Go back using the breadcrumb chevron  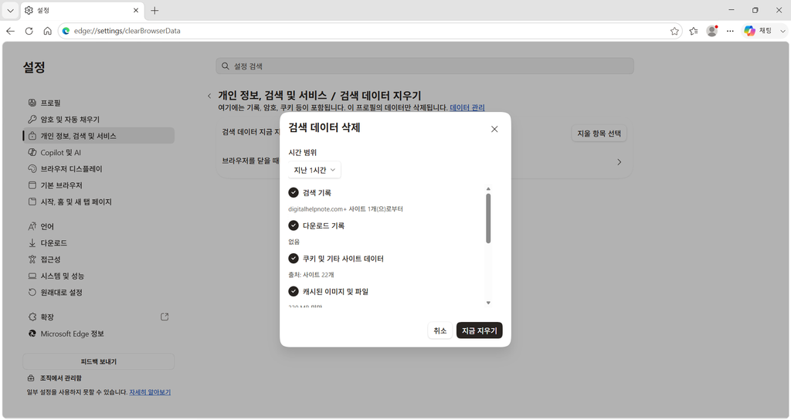(209, 96)
